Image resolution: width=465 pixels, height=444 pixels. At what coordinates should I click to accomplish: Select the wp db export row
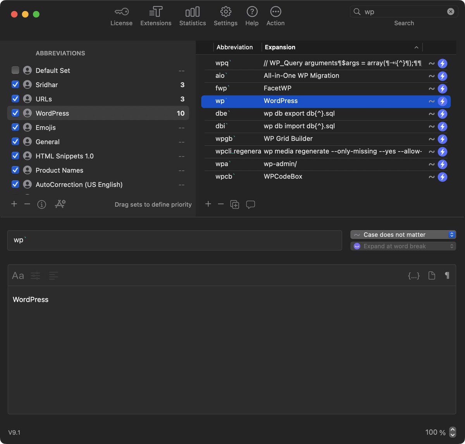click(x=326, y=114)
